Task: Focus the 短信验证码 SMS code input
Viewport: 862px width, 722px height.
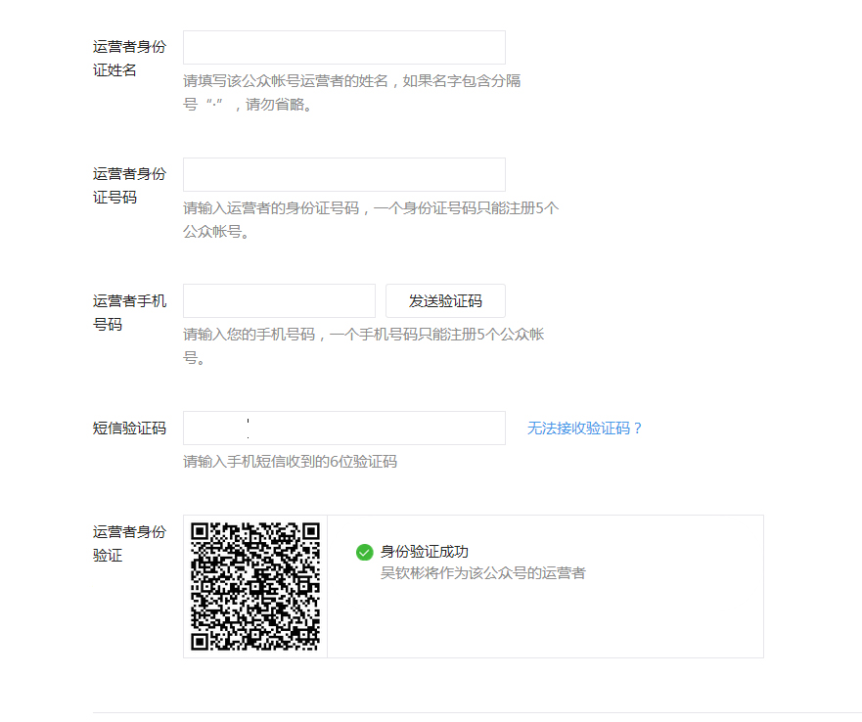Action: 343,428
